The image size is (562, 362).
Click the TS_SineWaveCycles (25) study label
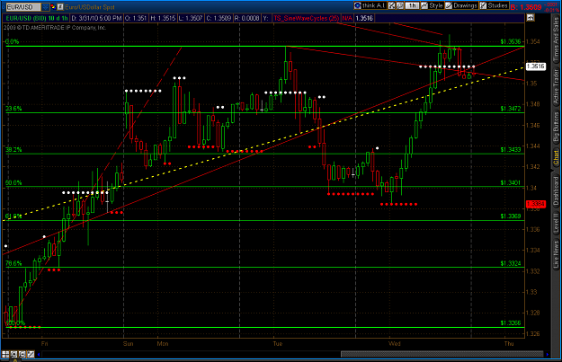pyautogui.click(x=307, y=18)
